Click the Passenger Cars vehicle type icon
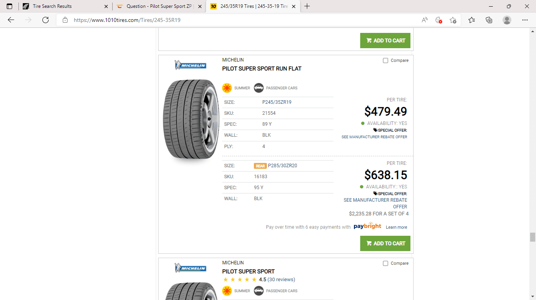 [x=259, y=88]
